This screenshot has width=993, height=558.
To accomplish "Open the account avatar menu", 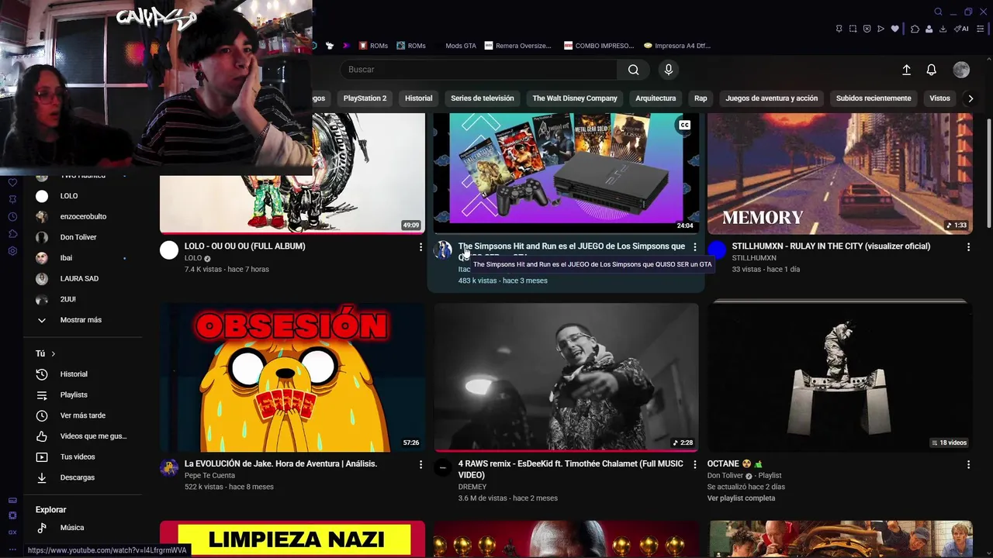I will [961, 70].
